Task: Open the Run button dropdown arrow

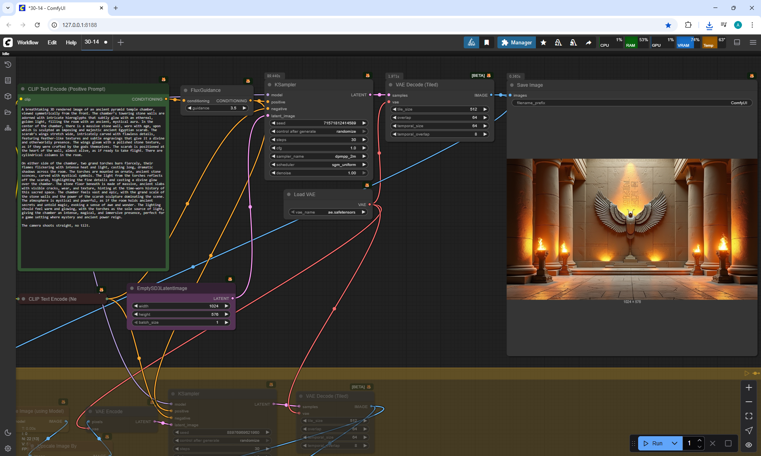Action: pyautogui.click(x=675, y=443)
